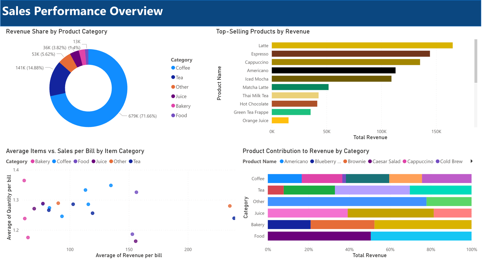Screen dimensions: 485x267
Task: Select Food in the donut chart legend
Action: click(x=179, y=115)
